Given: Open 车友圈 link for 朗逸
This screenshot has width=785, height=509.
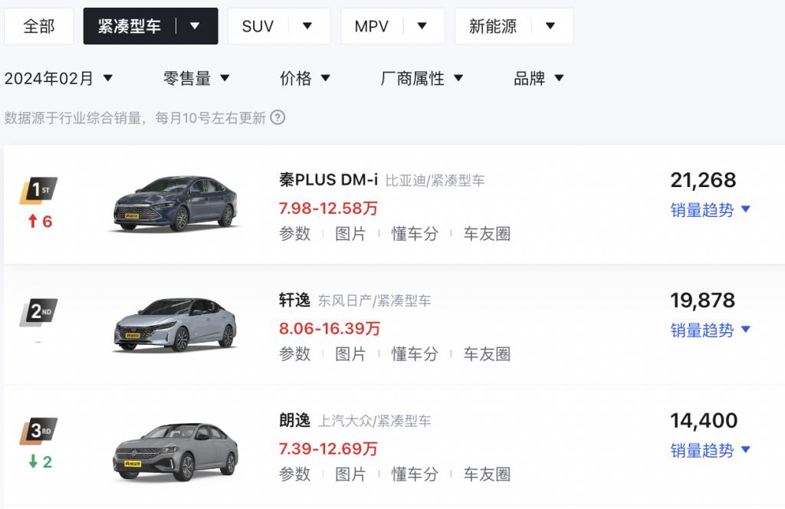Looking at the screenshot, I should [487, 475].
